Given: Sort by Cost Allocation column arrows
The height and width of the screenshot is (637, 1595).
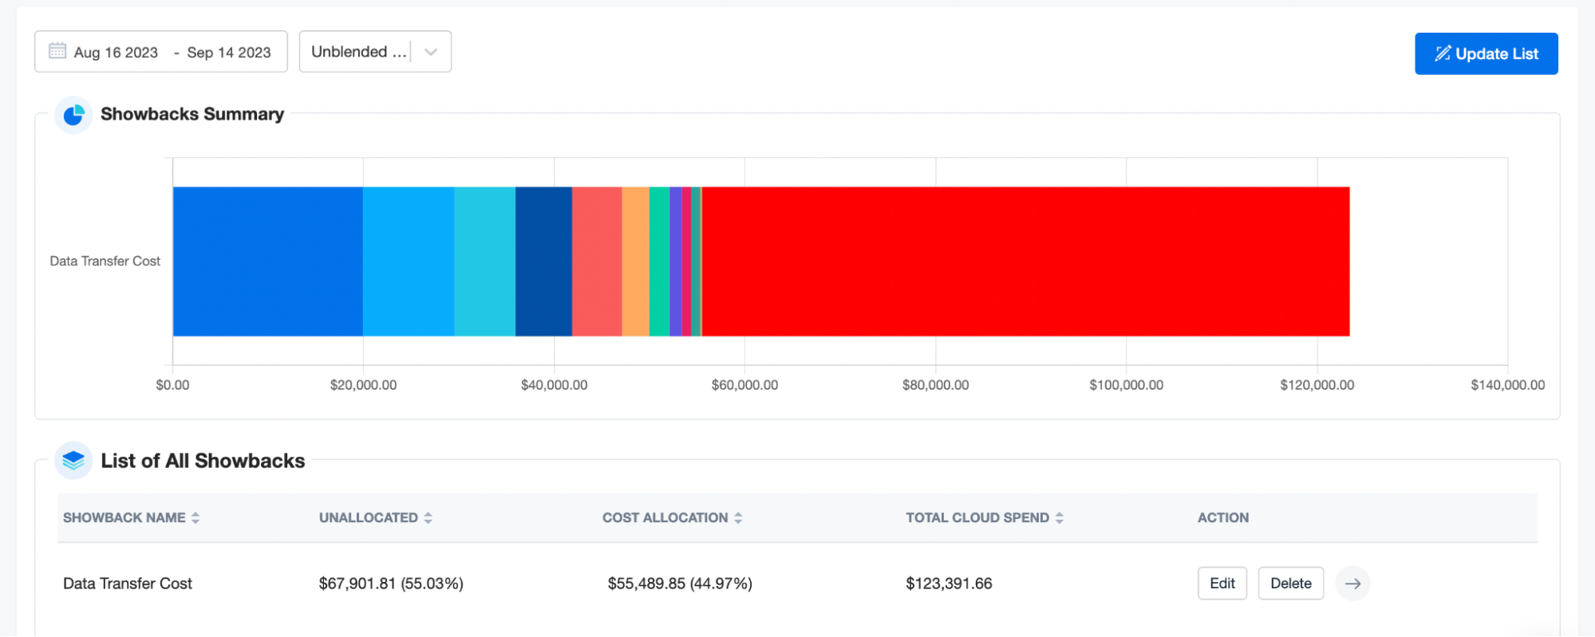Looking at the screenshot, I should pos(738,518).
